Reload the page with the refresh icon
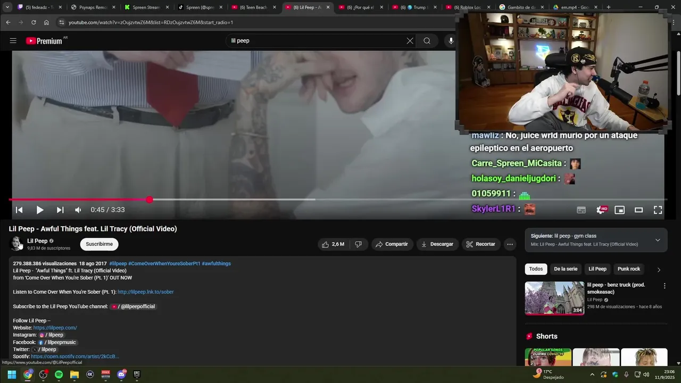The height and width of the screenshot is (383, 681). pyautogui.click(x=34, y=22)
